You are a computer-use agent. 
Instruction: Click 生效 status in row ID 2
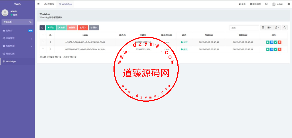point(184,42)
